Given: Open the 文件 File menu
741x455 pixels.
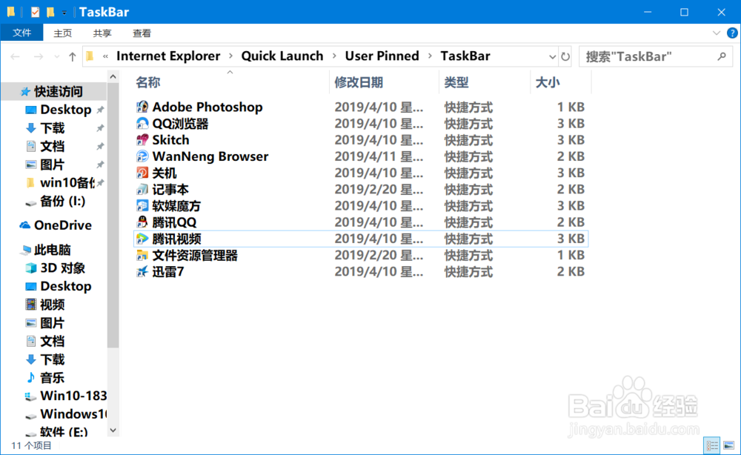Looking at the screenshot, I should click(x=22, y=33).
